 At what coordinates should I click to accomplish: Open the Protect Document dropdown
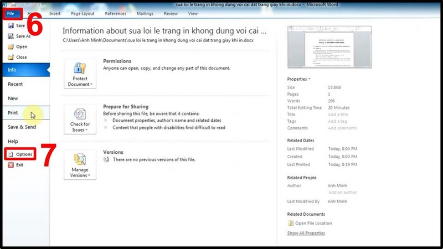80,74
